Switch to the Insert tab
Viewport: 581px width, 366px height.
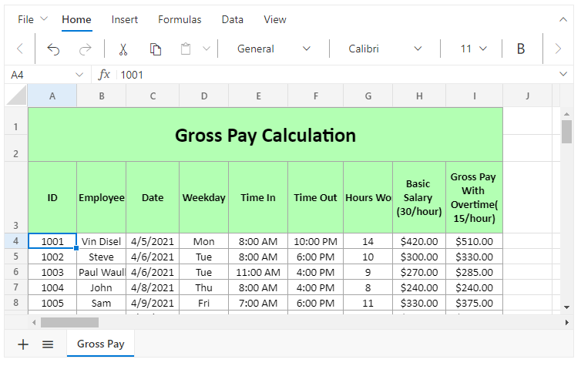tap(125, 19)
